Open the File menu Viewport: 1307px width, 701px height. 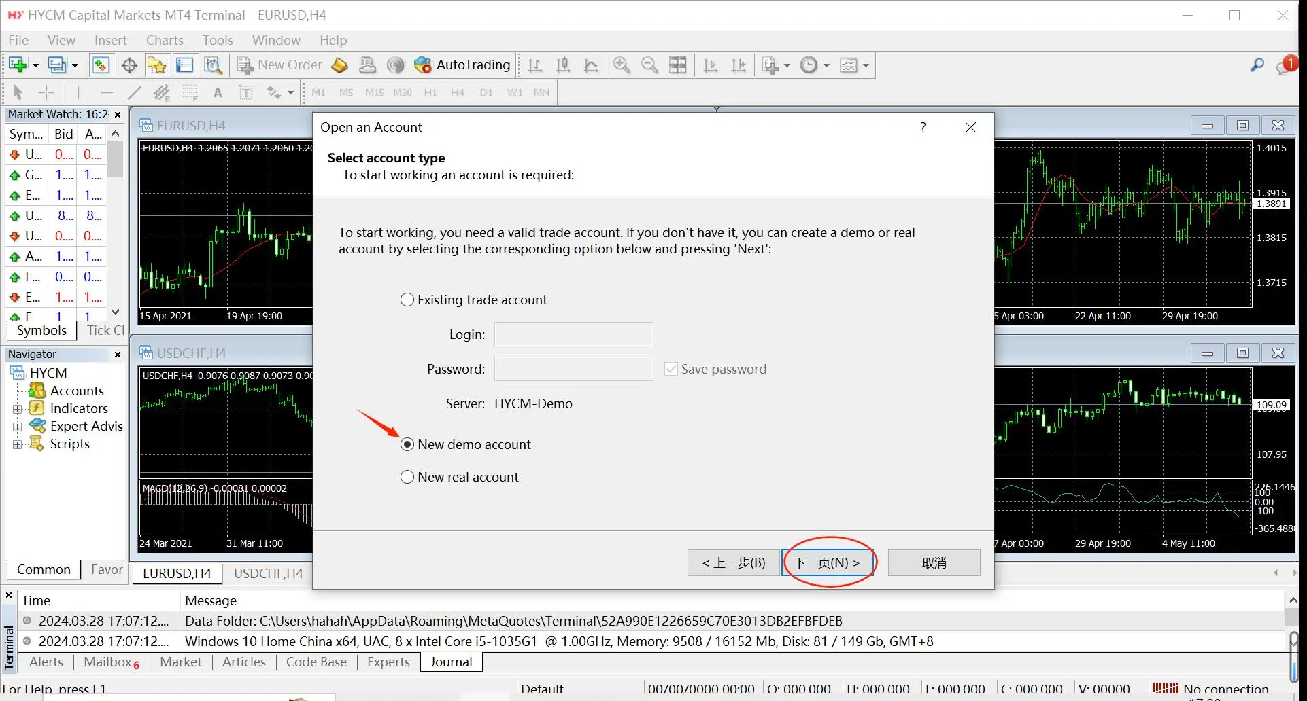[18, 40]
